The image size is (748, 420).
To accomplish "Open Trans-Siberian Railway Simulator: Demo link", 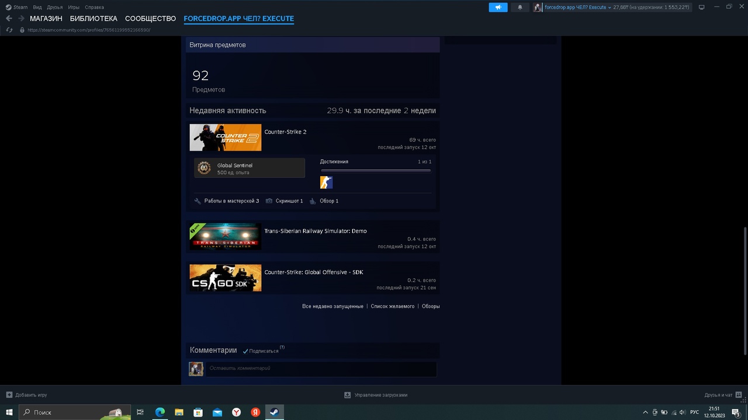I will tap(316, 231).
